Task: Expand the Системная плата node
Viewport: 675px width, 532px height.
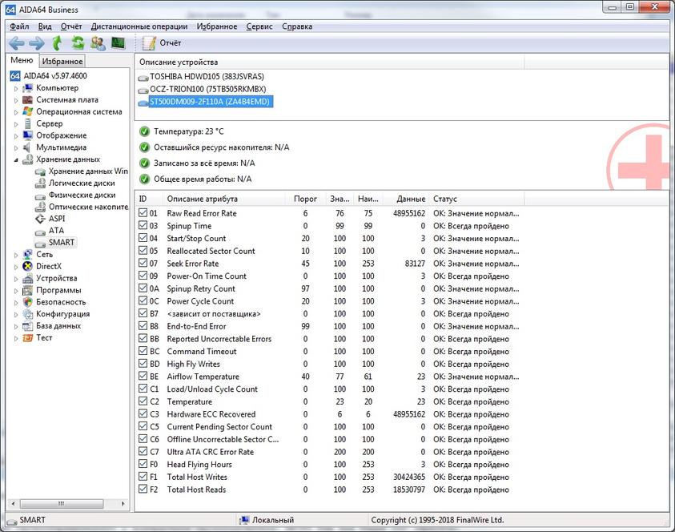Action: click(16, 100)
